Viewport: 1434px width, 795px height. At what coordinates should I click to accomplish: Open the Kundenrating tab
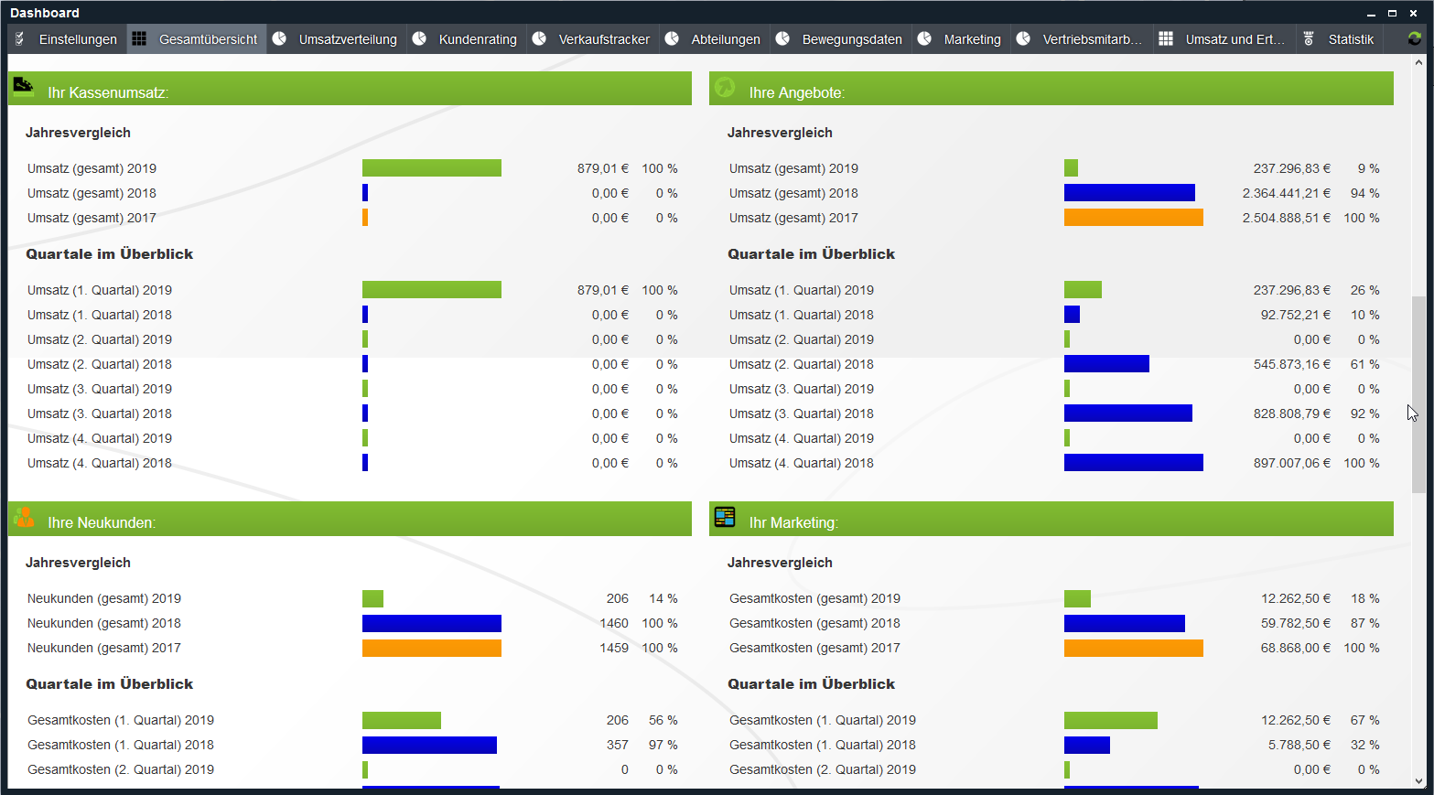point(467,39)
